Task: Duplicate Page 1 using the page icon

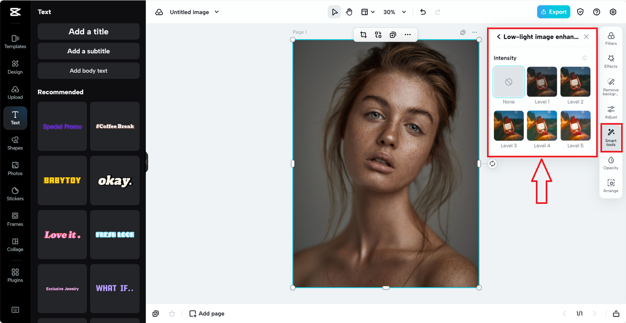Action: point(463,33)
